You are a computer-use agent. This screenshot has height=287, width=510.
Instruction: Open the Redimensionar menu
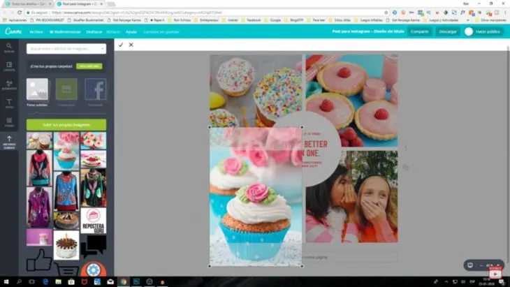point(65,32)
